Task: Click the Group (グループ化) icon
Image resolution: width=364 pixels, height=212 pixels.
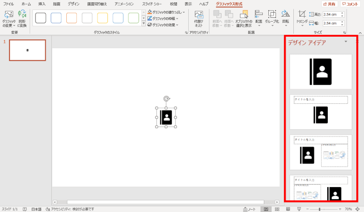Action: (x=272, y=18)
